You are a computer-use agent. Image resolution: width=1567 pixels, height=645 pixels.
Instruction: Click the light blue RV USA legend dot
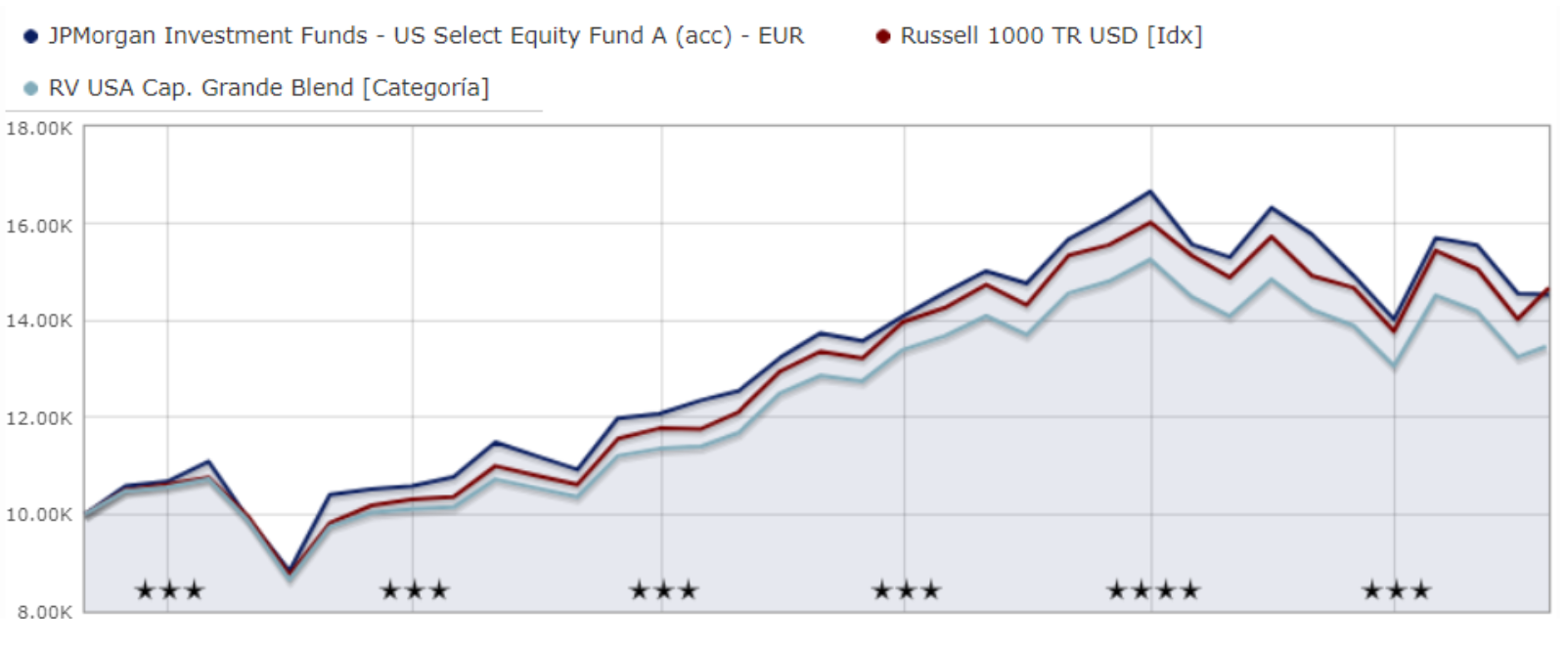tap(30, 88)
